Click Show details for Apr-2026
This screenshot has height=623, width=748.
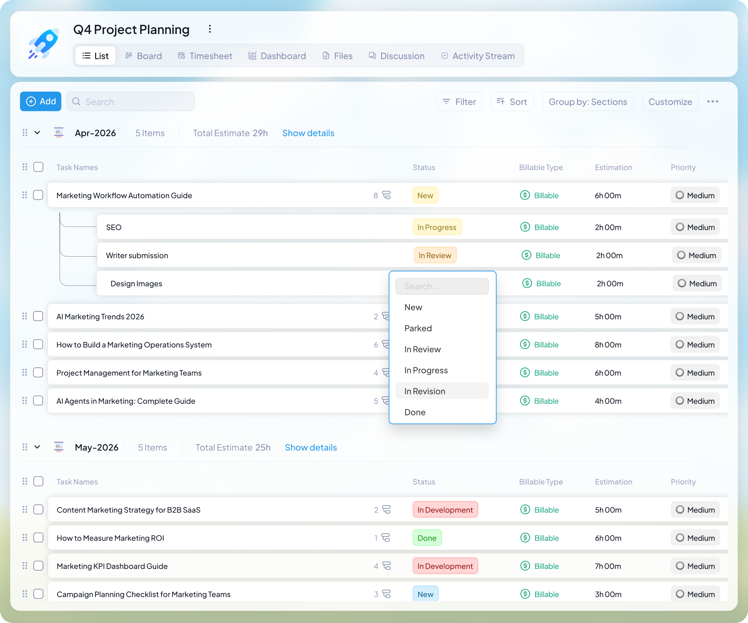(x=308, y=133)
